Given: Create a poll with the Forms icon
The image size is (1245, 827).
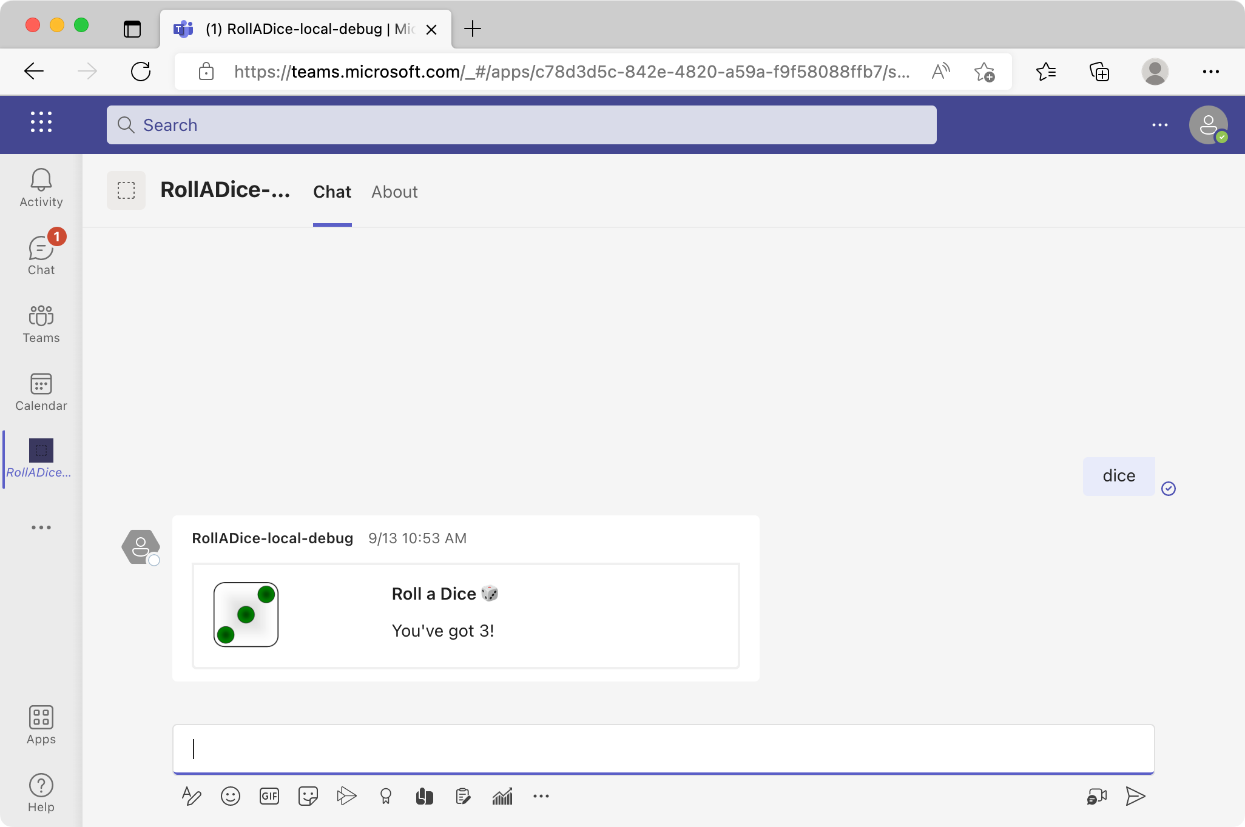Looking at the screenshot, I should [502, 796].
